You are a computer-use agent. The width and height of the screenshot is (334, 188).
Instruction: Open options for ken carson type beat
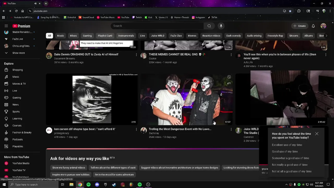(x=136, y=129)
